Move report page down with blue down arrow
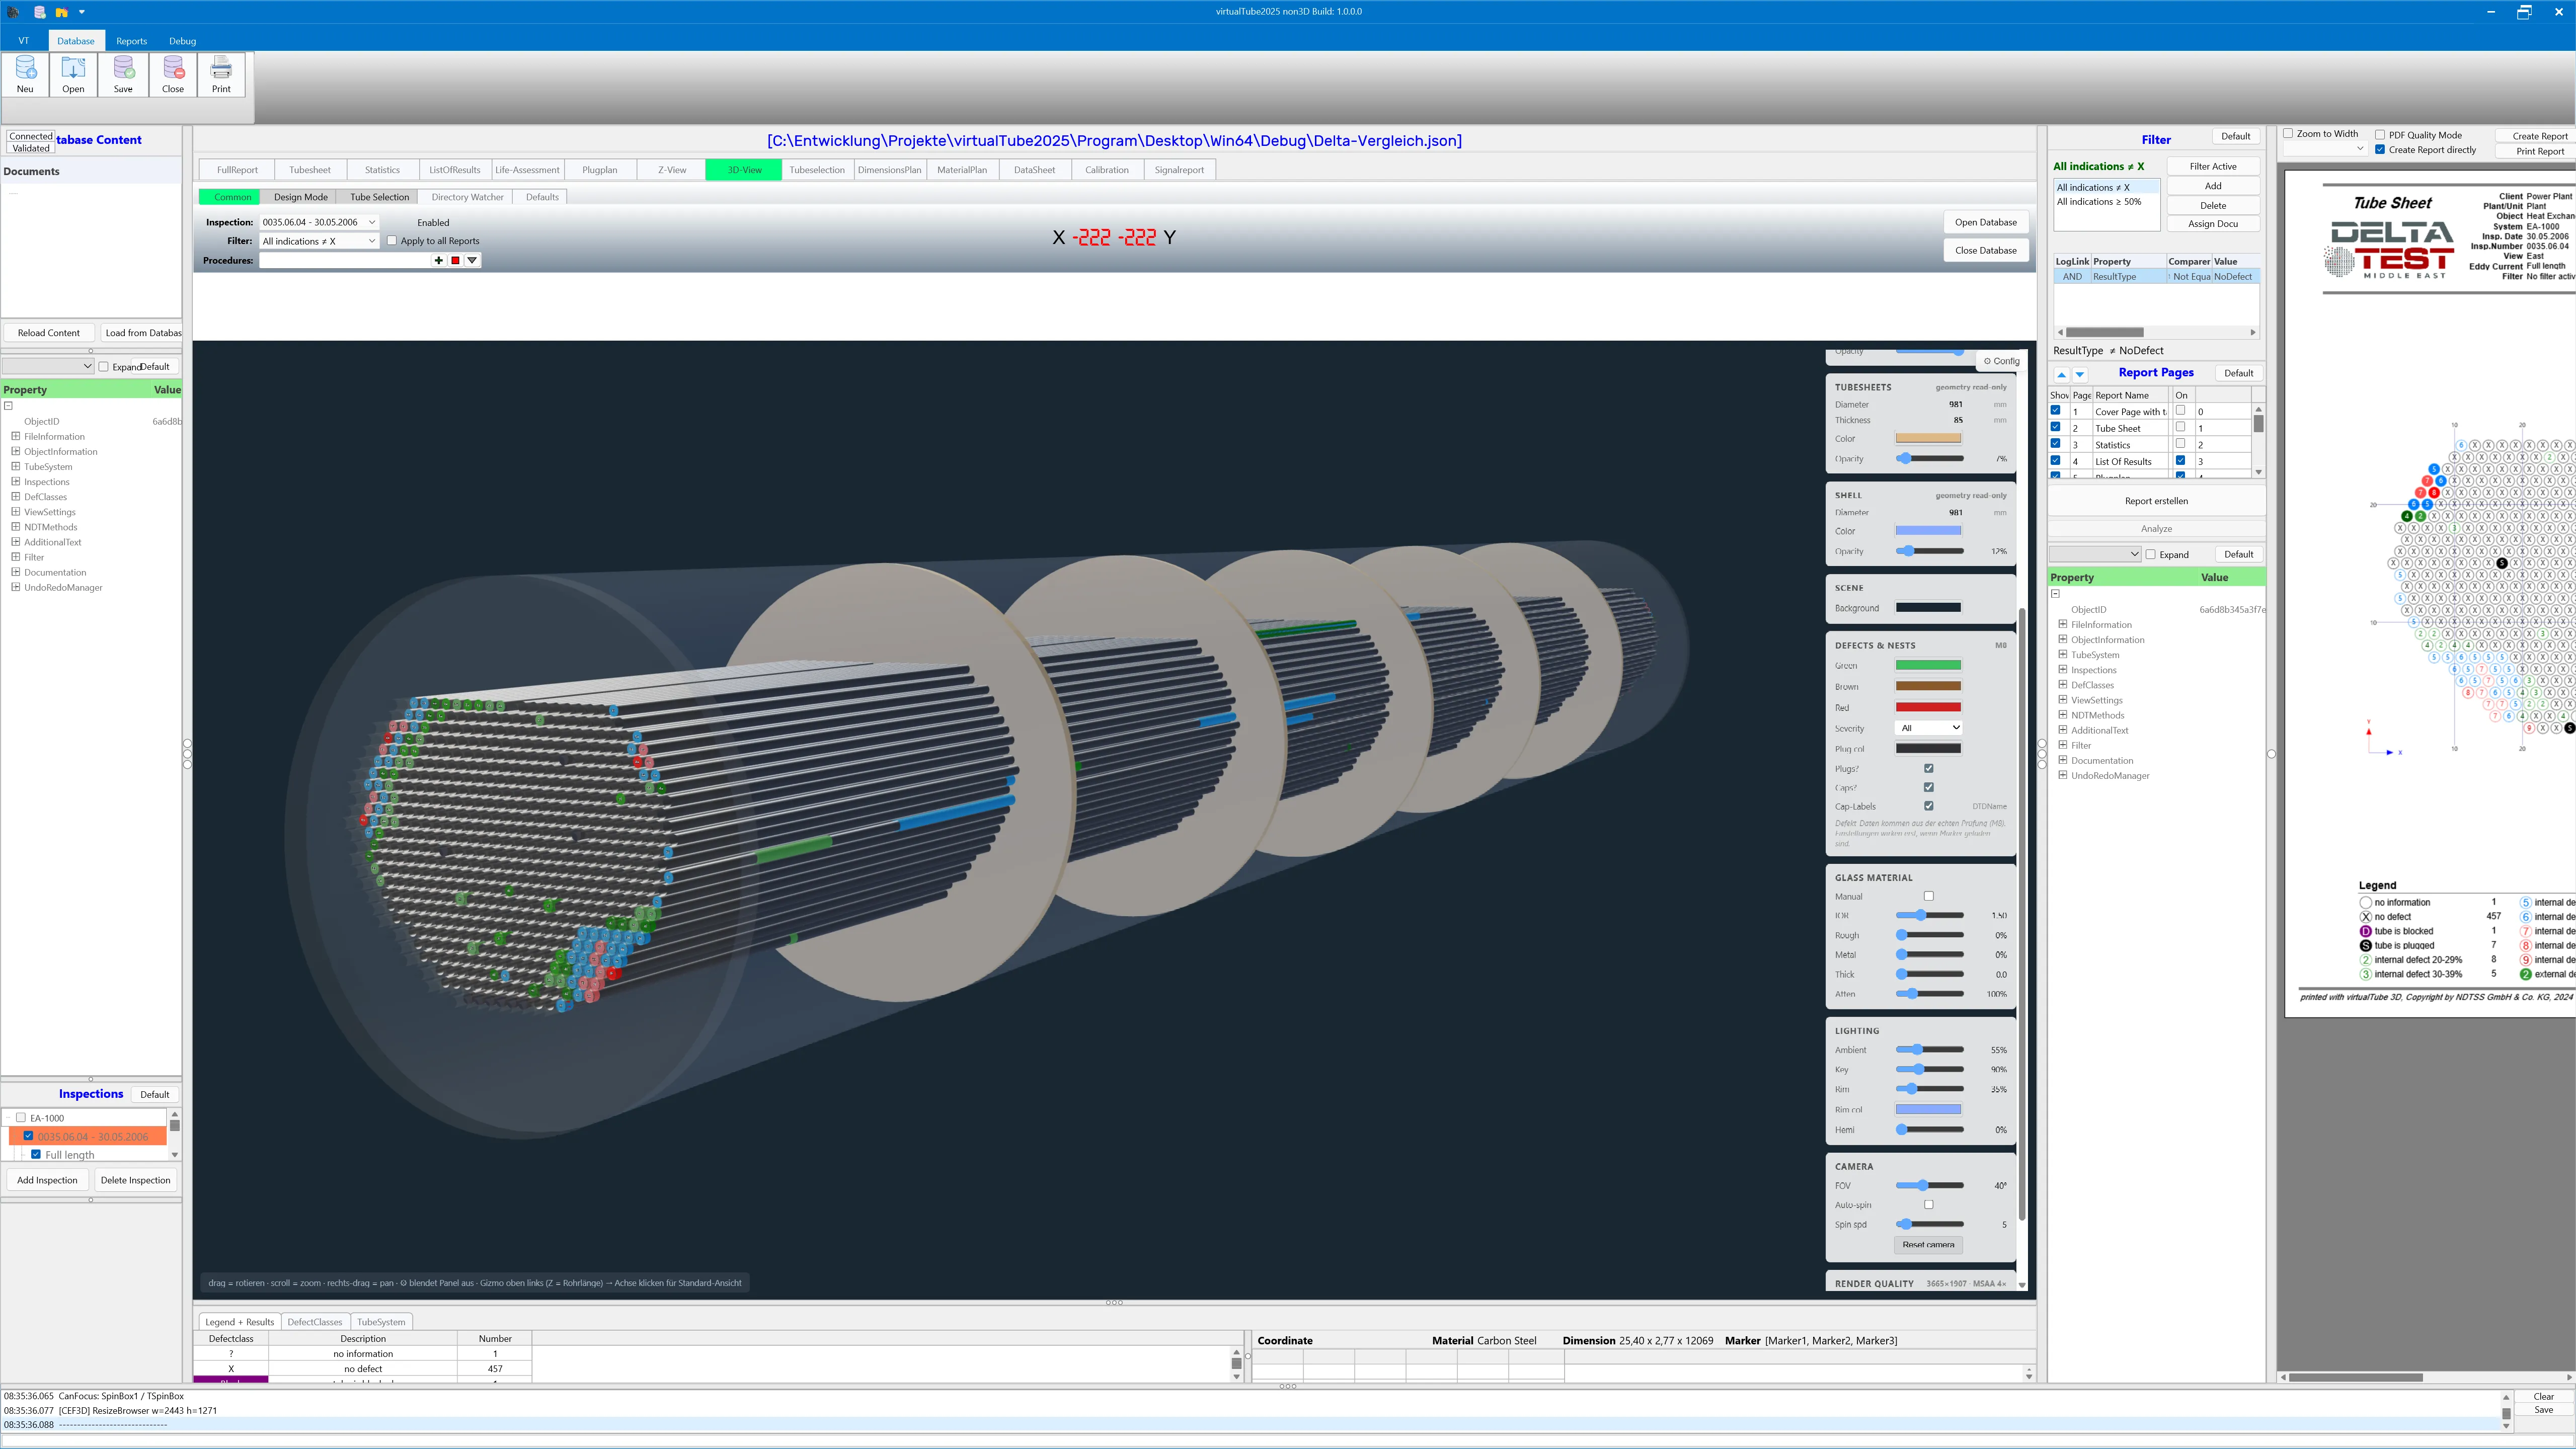This screenshot has height=1449, width=2576. point(2080,374)
